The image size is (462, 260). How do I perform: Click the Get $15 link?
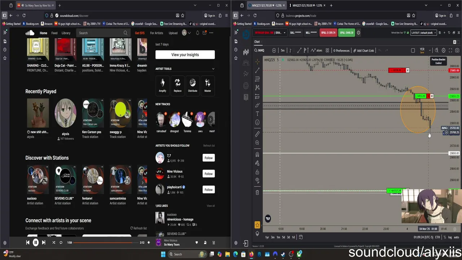click(140, 33)
